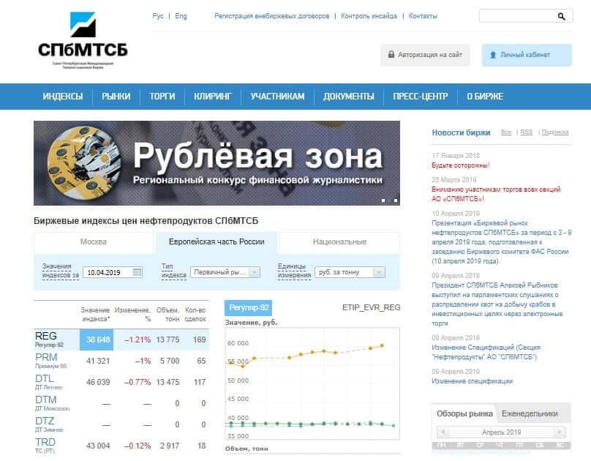Open the Единицы измерения dropdown
591x461 pixels.
pyautogui.click(x=350, y=272)
